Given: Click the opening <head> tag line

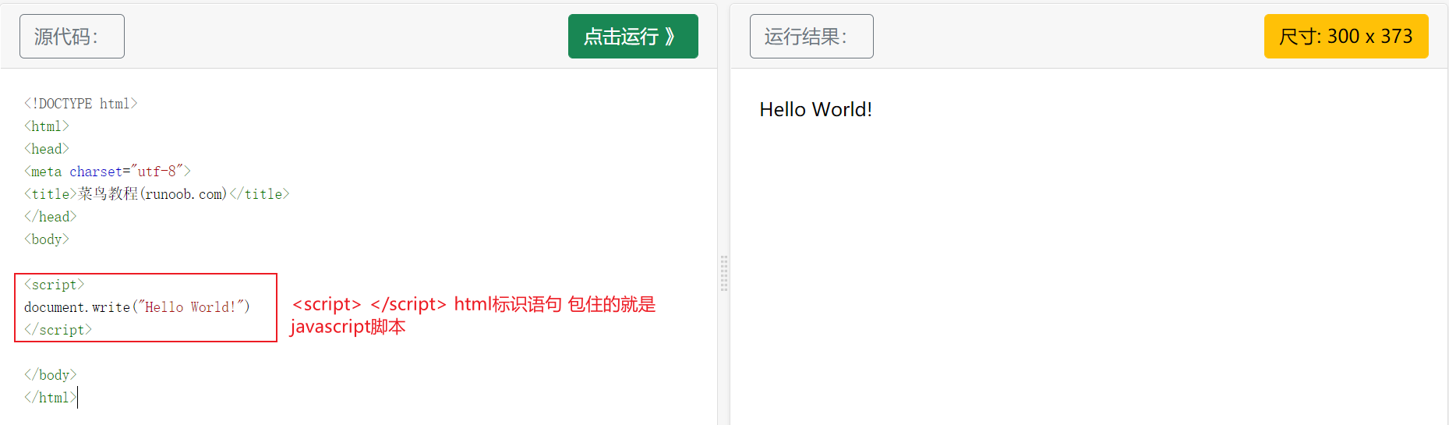Looking at the screenshot, I should [47, 149].
